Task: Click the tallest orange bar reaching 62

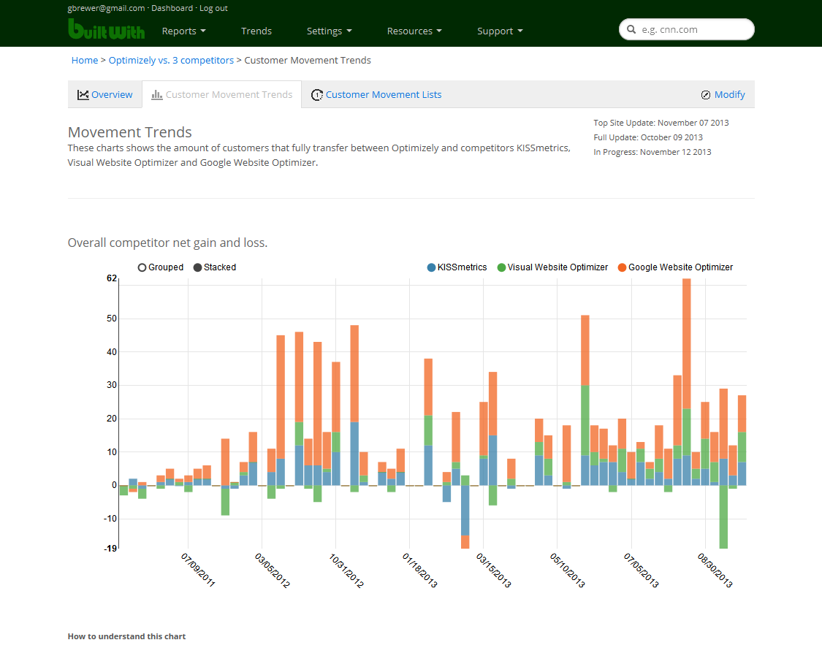Action: tap(687, 343)
